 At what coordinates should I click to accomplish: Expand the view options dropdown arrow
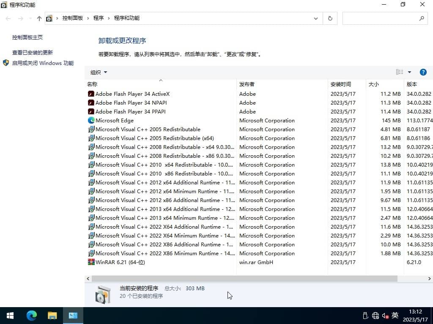tap(409, 72)
